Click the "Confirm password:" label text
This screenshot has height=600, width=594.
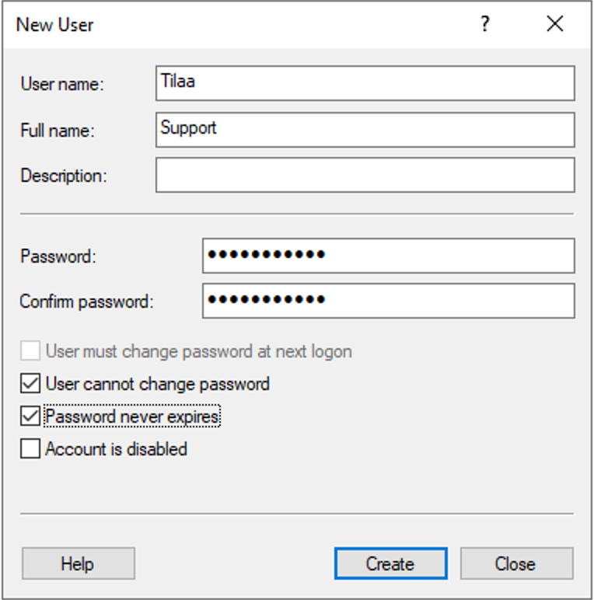[x=86, y=302]
